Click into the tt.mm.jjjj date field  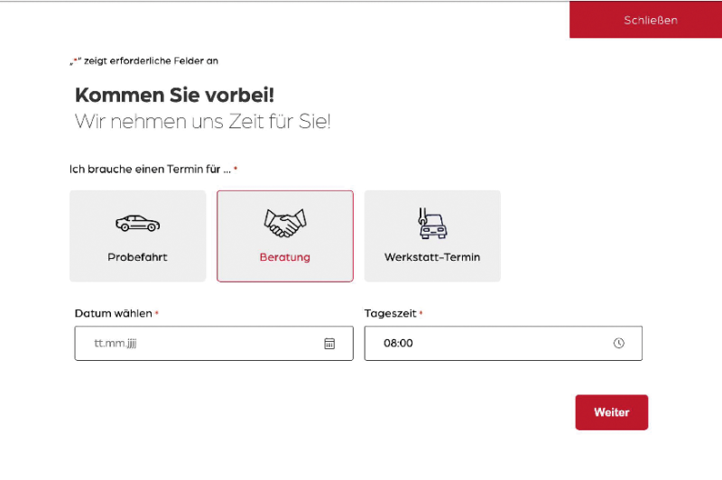199,344
